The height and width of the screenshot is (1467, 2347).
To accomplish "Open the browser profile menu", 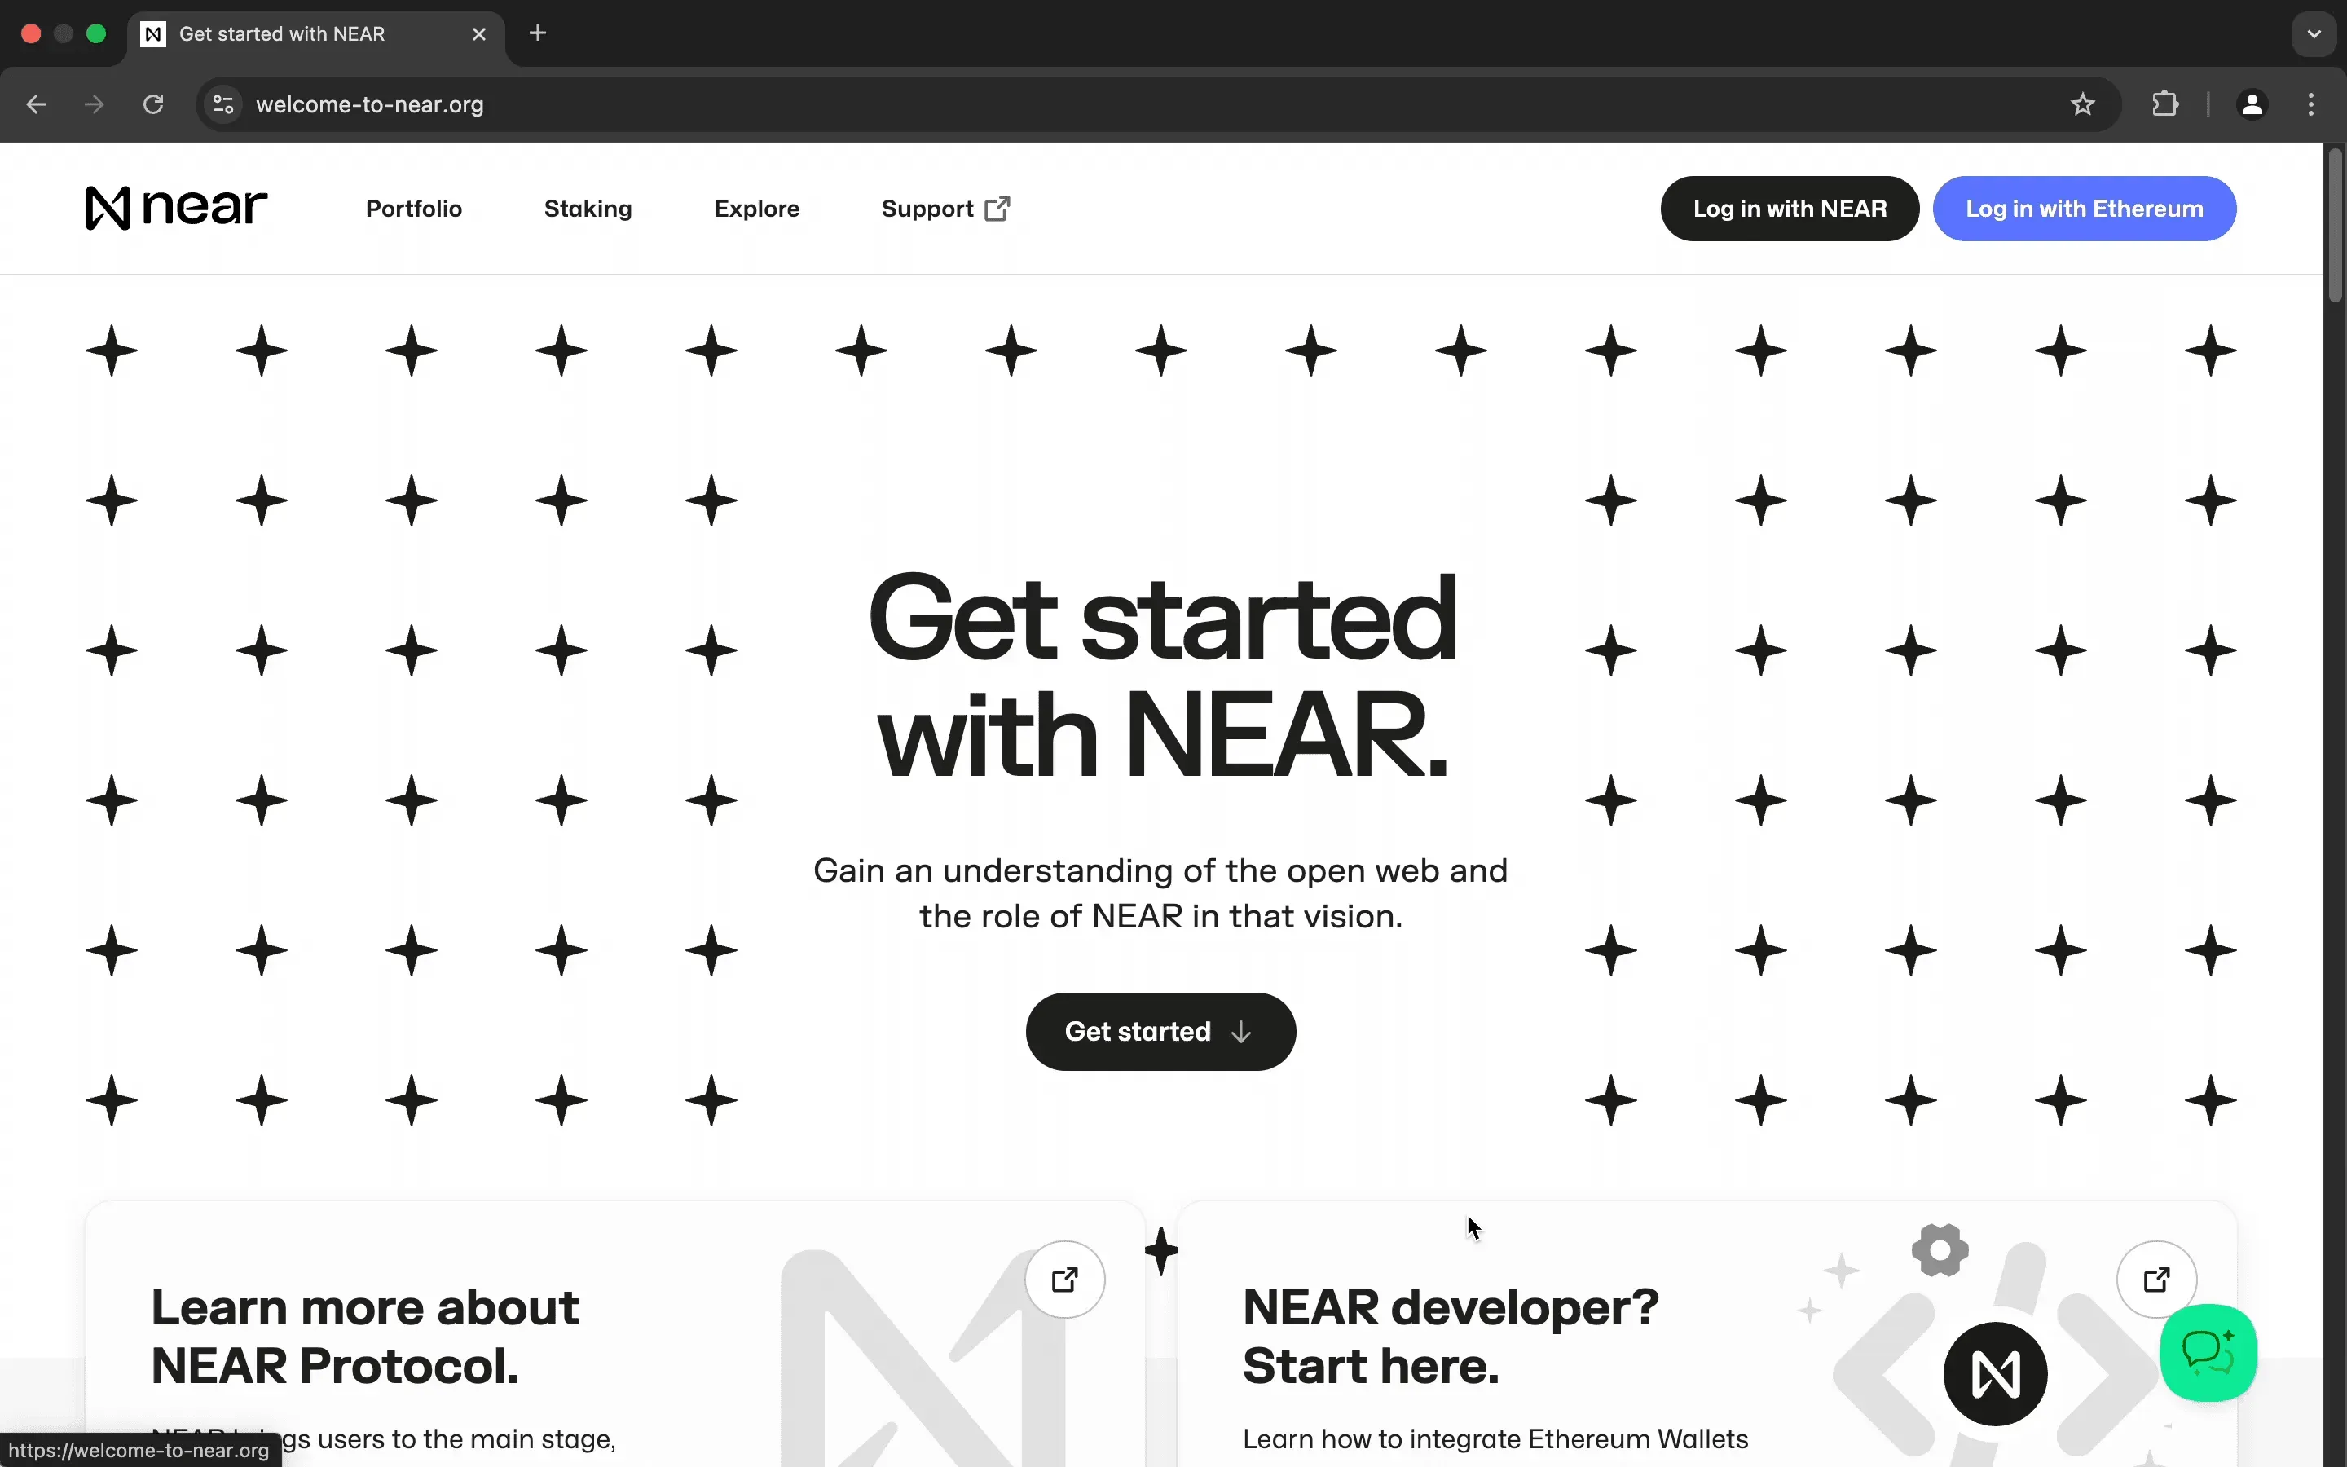I will click(2252, 105).
